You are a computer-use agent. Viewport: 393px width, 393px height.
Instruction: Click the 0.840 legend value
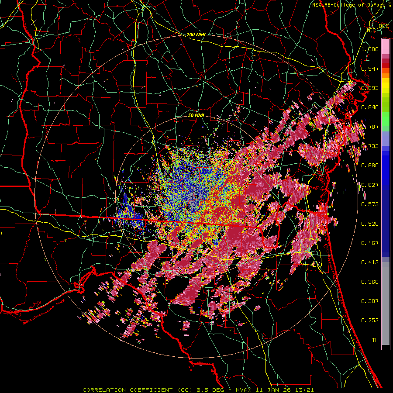(370, 107)
